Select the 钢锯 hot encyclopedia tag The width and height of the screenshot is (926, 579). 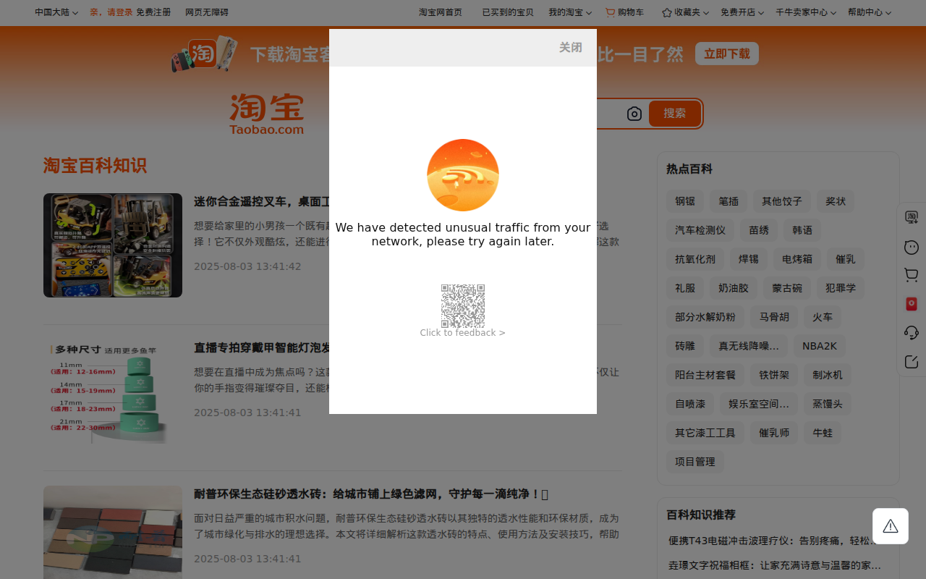click(x=684, y=201)
